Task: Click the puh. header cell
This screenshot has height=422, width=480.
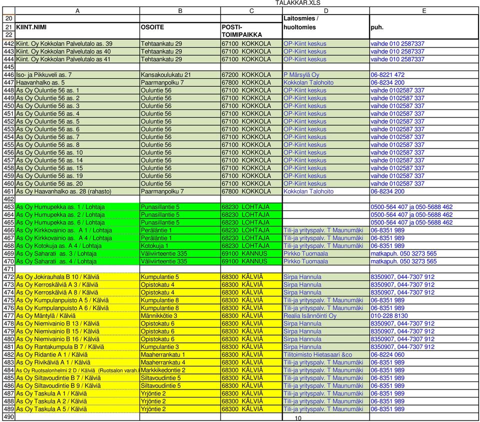Action: point(424,27)
